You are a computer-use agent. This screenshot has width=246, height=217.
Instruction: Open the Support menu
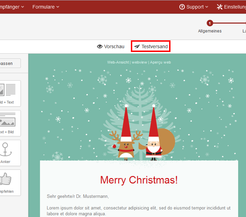pos(194,7)
